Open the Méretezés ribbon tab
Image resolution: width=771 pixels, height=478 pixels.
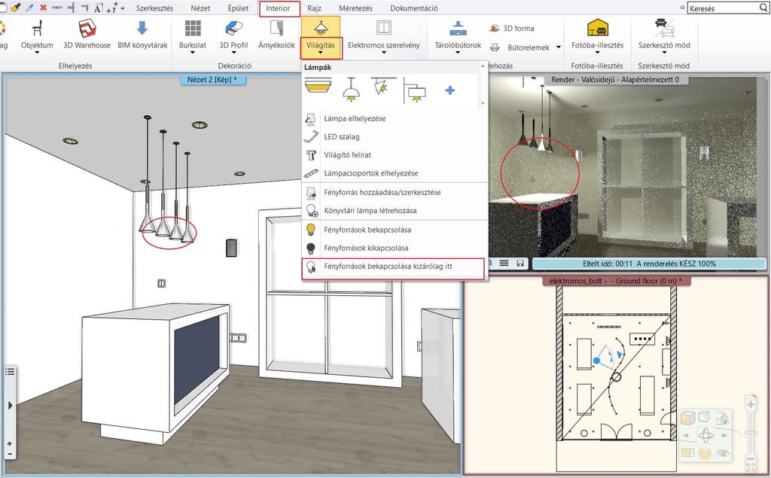click(x=355, y=8)
